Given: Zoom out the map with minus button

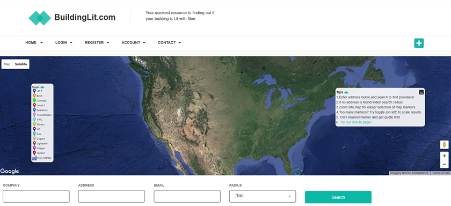Looking at the screenshot, I should 444,164.
